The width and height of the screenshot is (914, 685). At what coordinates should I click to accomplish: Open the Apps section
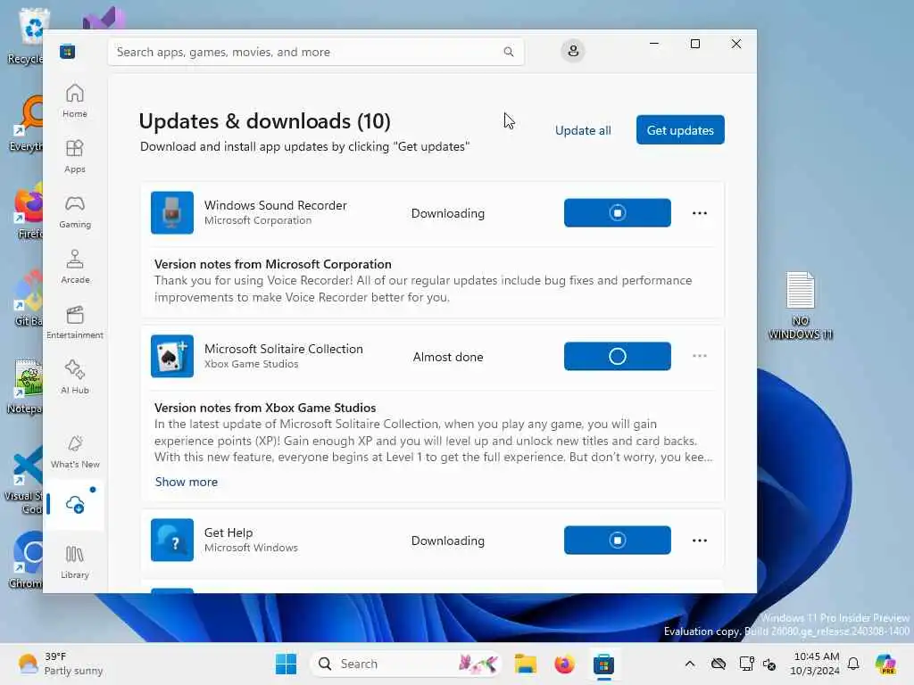75,156
